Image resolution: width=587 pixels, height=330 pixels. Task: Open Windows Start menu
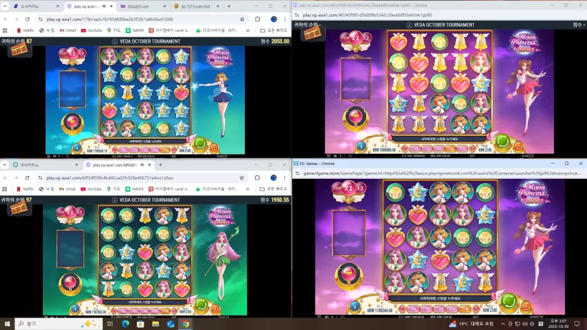(x=7, y=324)
